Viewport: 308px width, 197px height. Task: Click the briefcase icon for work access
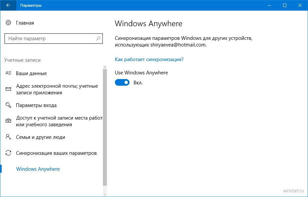tap(8, 121)
